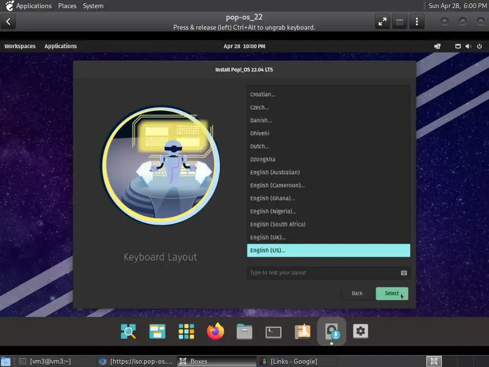This screenshot has width=489, height=367.
Task: Launch Terminal from the dock
Action: click(x=273, y=332)
